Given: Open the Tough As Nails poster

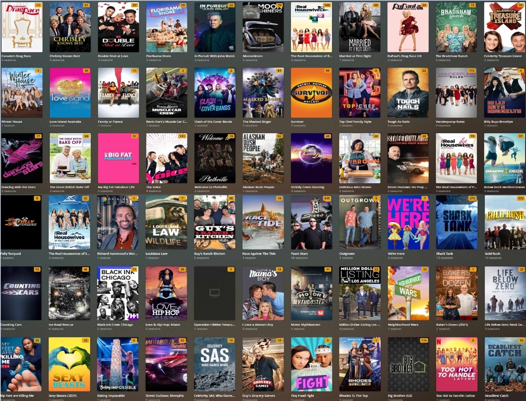Looking at the screenshot, I should point(408,93).
